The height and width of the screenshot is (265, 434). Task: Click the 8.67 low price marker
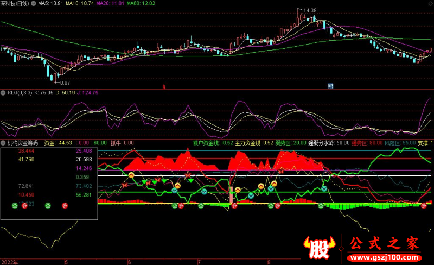click(64, 83)
